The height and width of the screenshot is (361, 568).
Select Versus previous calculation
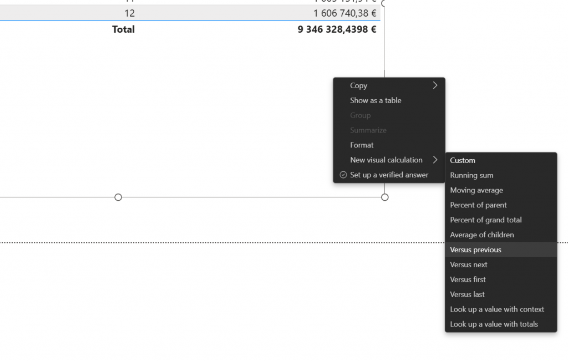475,250
